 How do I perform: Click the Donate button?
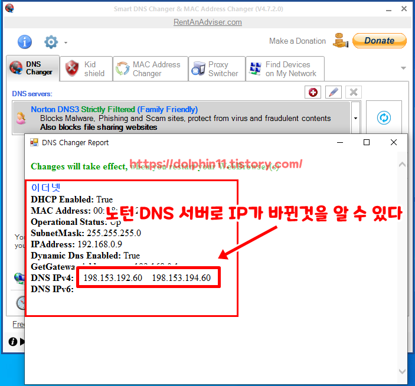pyautogui.click(x=379, y=41)
